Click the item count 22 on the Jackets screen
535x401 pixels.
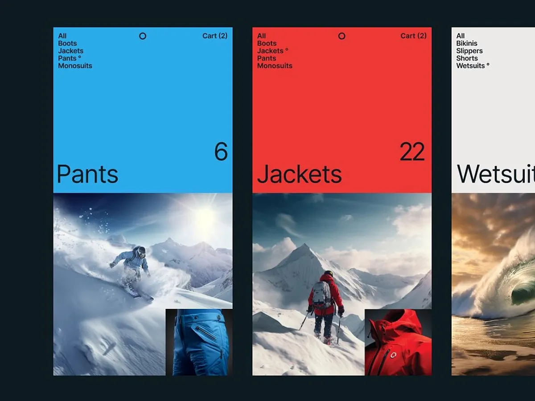tap(412, 151)
